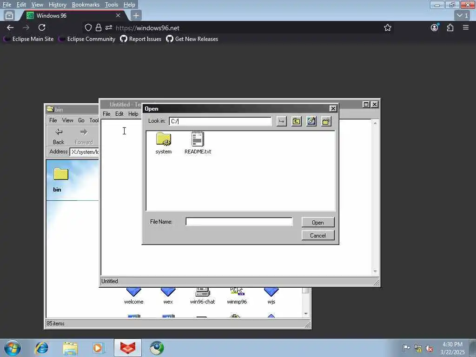This screenshot has height=357, width=476.
Task: Click the muted volume tray icon
Action: click(429, 348)
